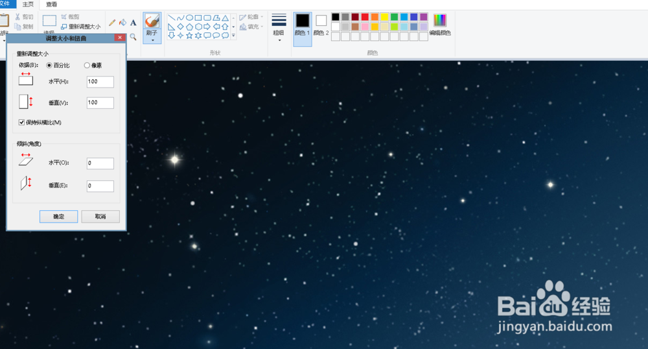Pick the purple color swatch
This screenshot has width=648, height=349.
(x=424, y=17)
